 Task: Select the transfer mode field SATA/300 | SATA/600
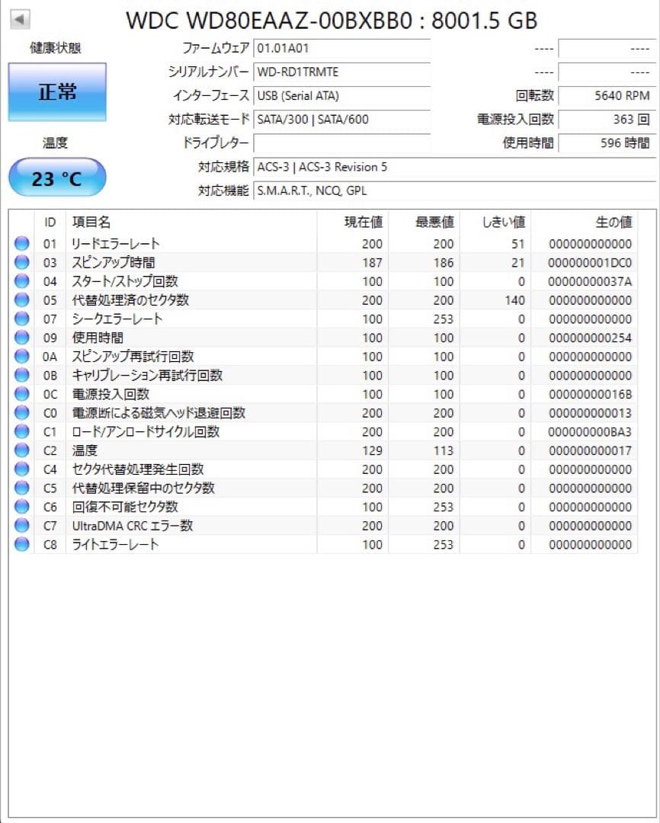click(342, 119)
